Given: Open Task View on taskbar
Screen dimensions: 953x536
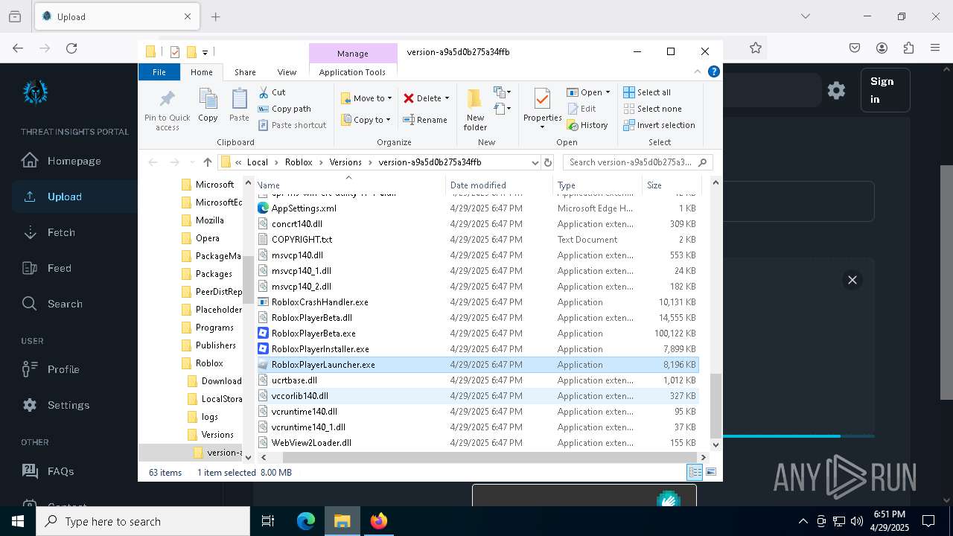Looking at the screenshot, I should point(268,521).
